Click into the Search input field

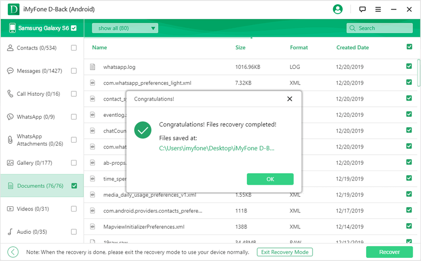tap(379, 28)
